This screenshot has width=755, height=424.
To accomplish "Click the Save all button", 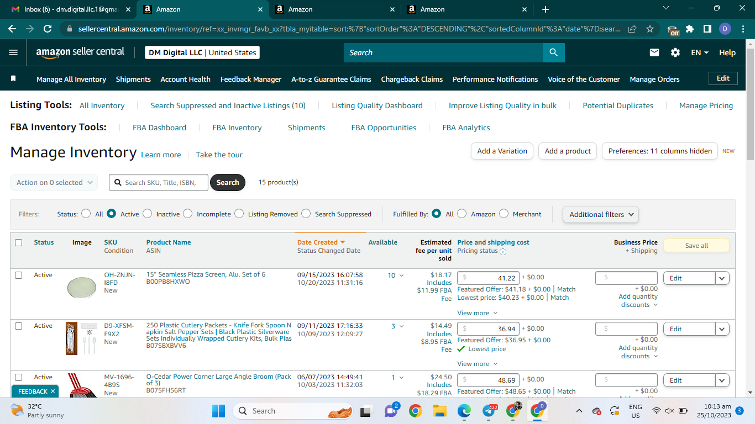I will coord(696,246).
